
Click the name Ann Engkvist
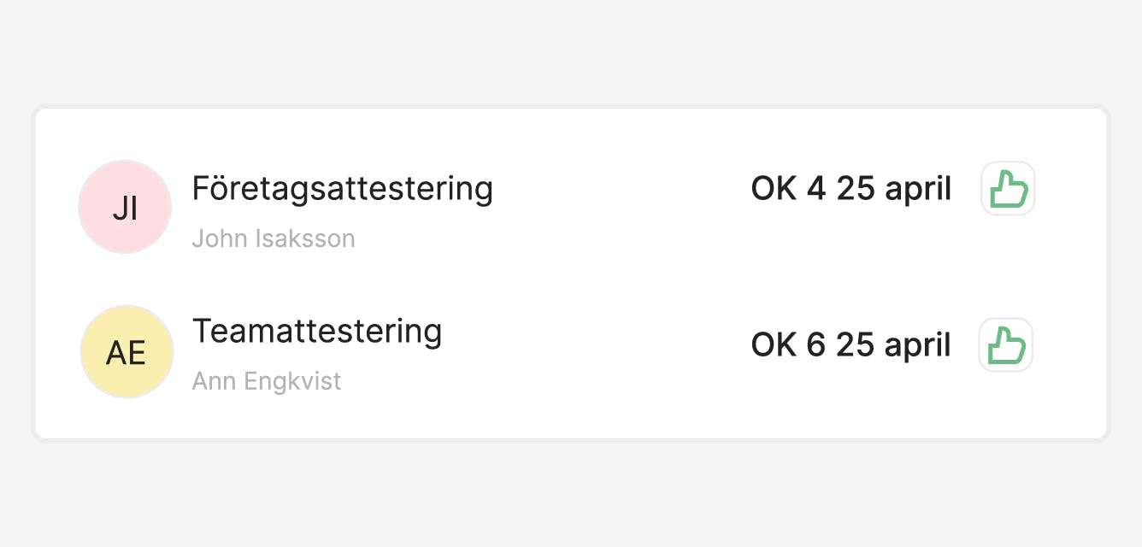pos(266,380)
